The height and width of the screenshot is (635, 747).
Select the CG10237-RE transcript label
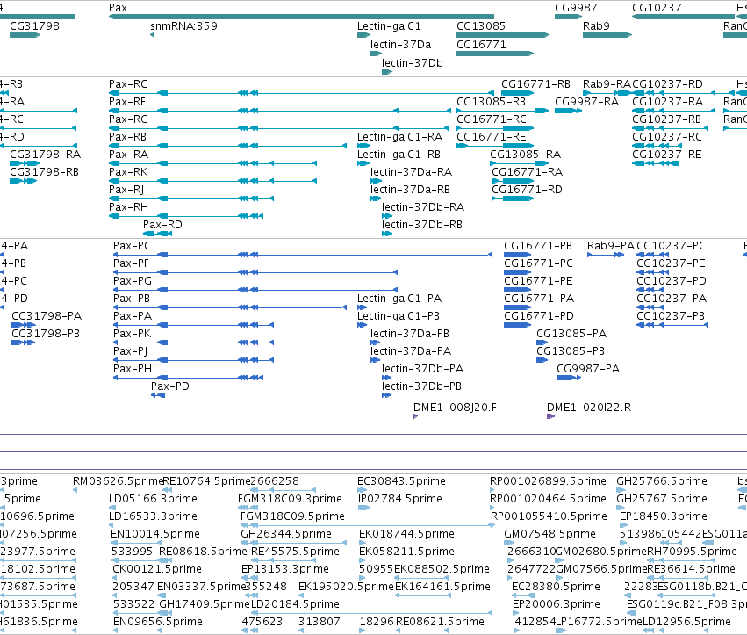[666, 155]
